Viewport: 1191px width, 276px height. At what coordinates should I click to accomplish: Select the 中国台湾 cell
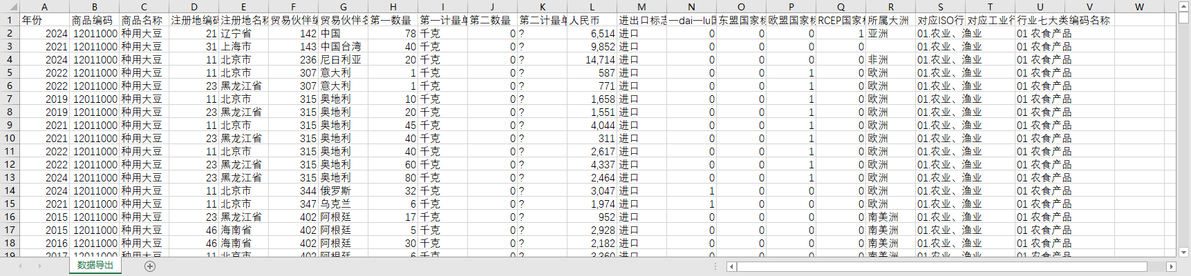pos(344,46)
